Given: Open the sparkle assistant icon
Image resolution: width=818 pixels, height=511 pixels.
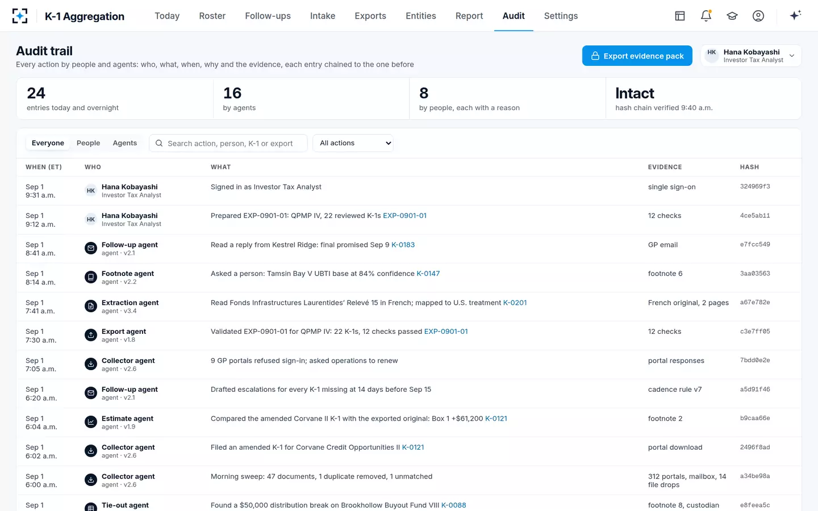Looking at the screenshot, I should pos(795,15).
